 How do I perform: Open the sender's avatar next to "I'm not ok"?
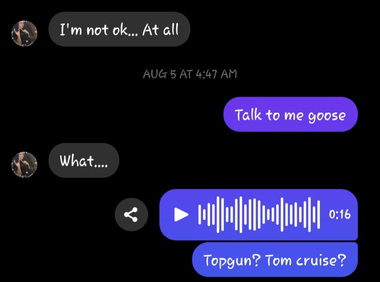click(24, 33)
